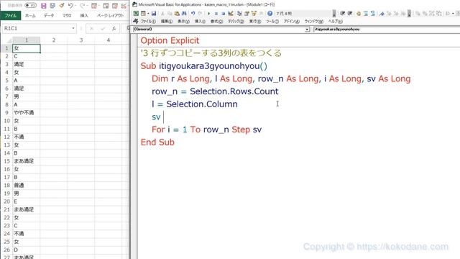
Task: Switch to Excel ページレイアウト ribbon tab
Action: pyautogui.click(x=110, y=16)
